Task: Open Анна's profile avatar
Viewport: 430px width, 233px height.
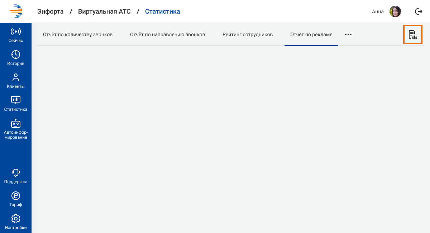Action: point(395,11)
